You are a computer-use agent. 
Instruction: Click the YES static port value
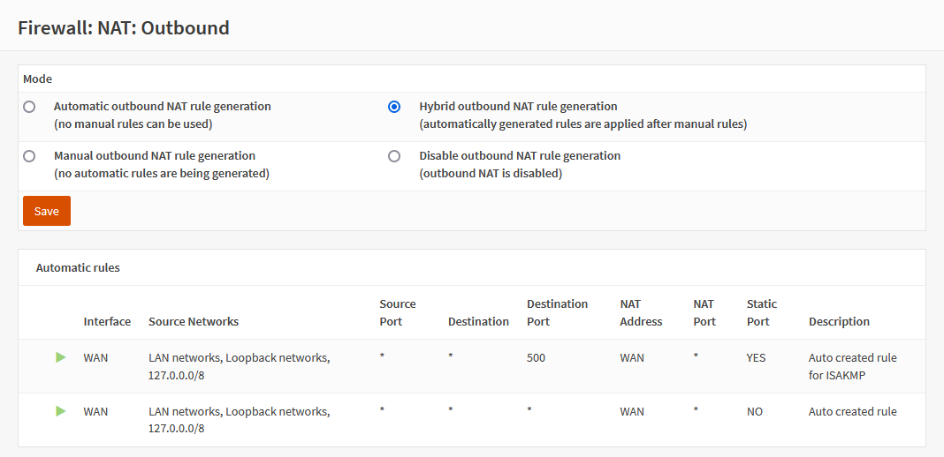click(756, 358)
